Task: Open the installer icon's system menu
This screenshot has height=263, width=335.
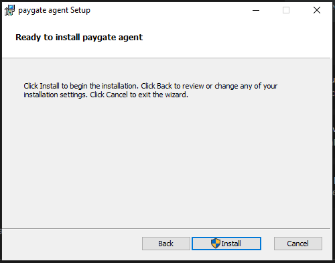Action: 9,10
